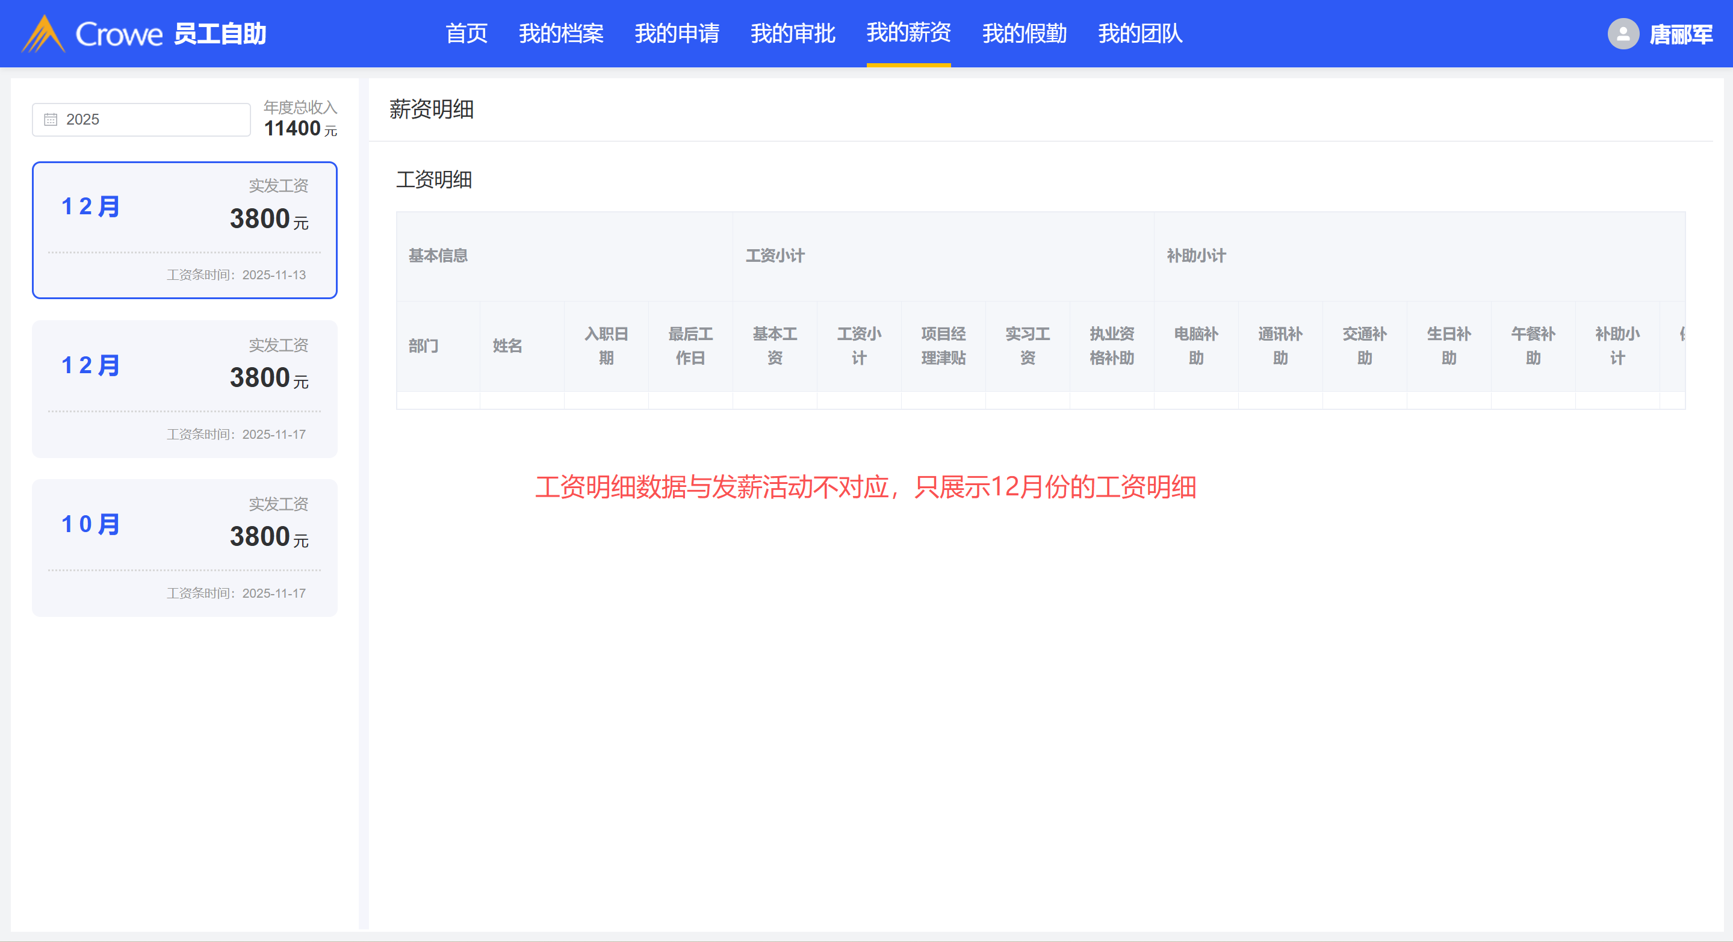Select the 12月 payslip dated 2025-11-17

click(184, 389)
